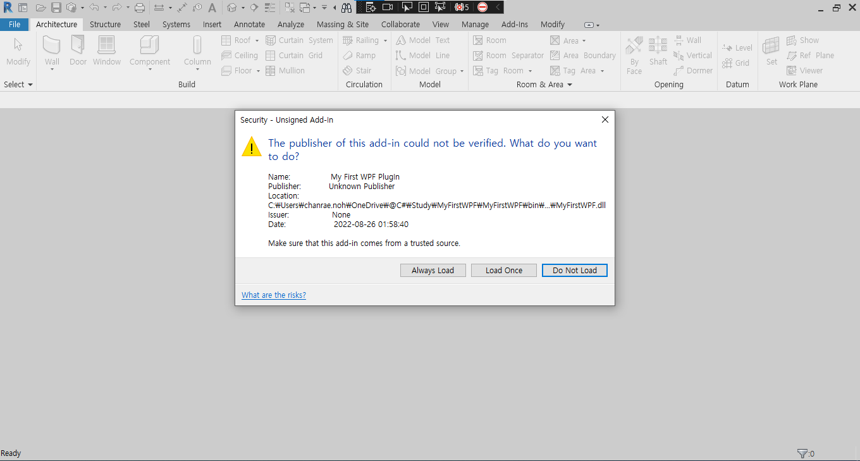Click the Show work plane tool
This screenshot has height=461, width=860.
click(802, 40)
